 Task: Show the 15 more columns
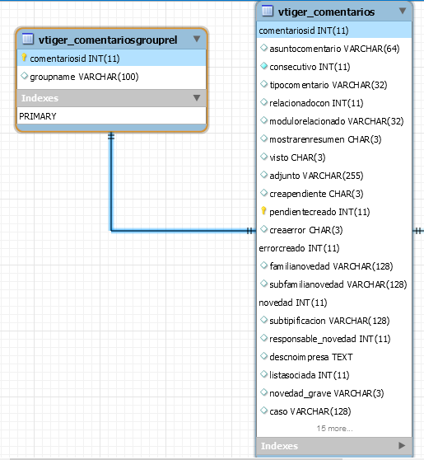click(x=334, y=429)
